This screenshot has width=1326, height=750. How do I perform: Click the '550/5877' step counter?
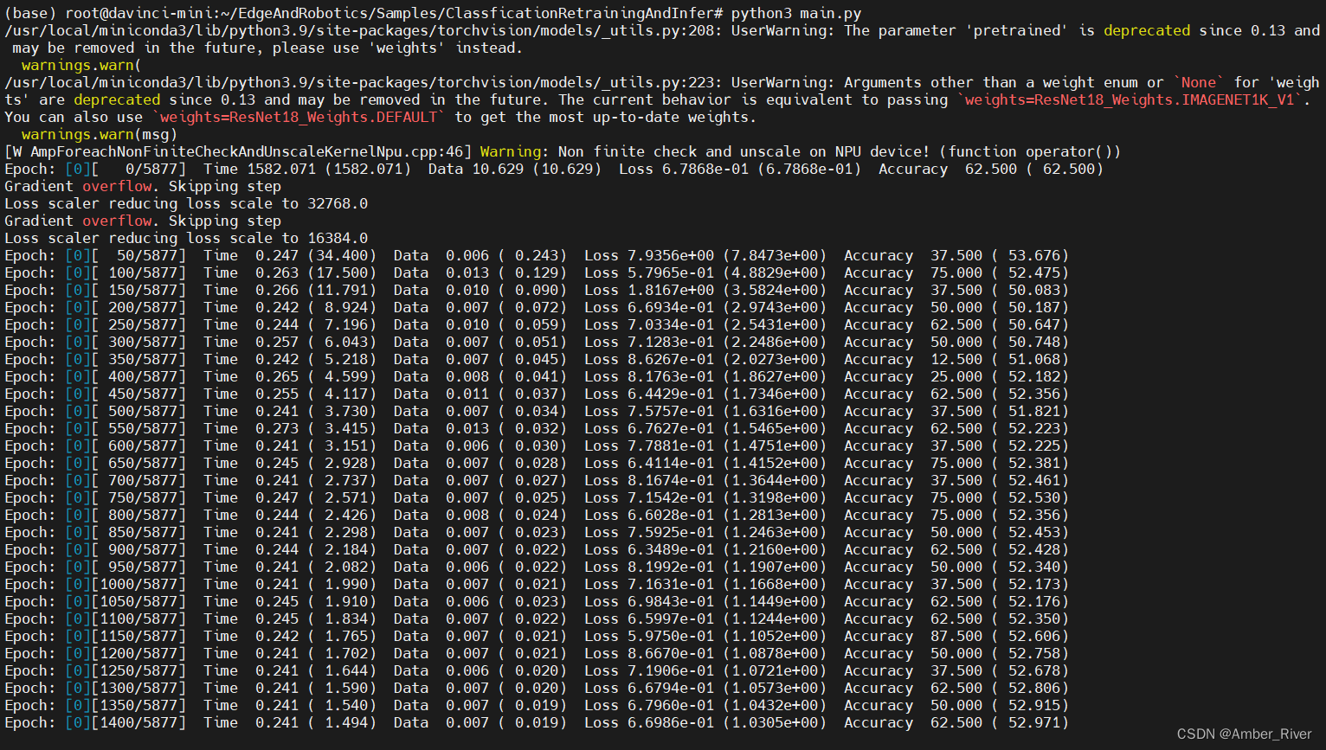(143, 428)
